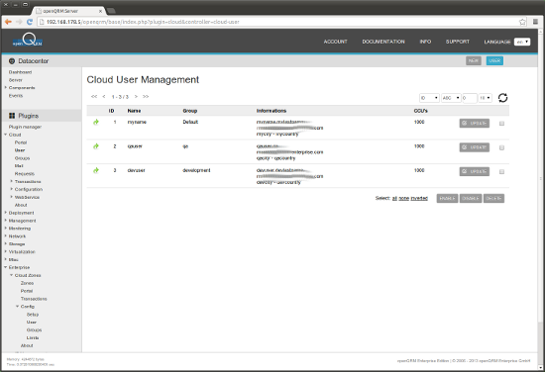
Task: Go to previous page with < icon
Action: click(104, 97)
